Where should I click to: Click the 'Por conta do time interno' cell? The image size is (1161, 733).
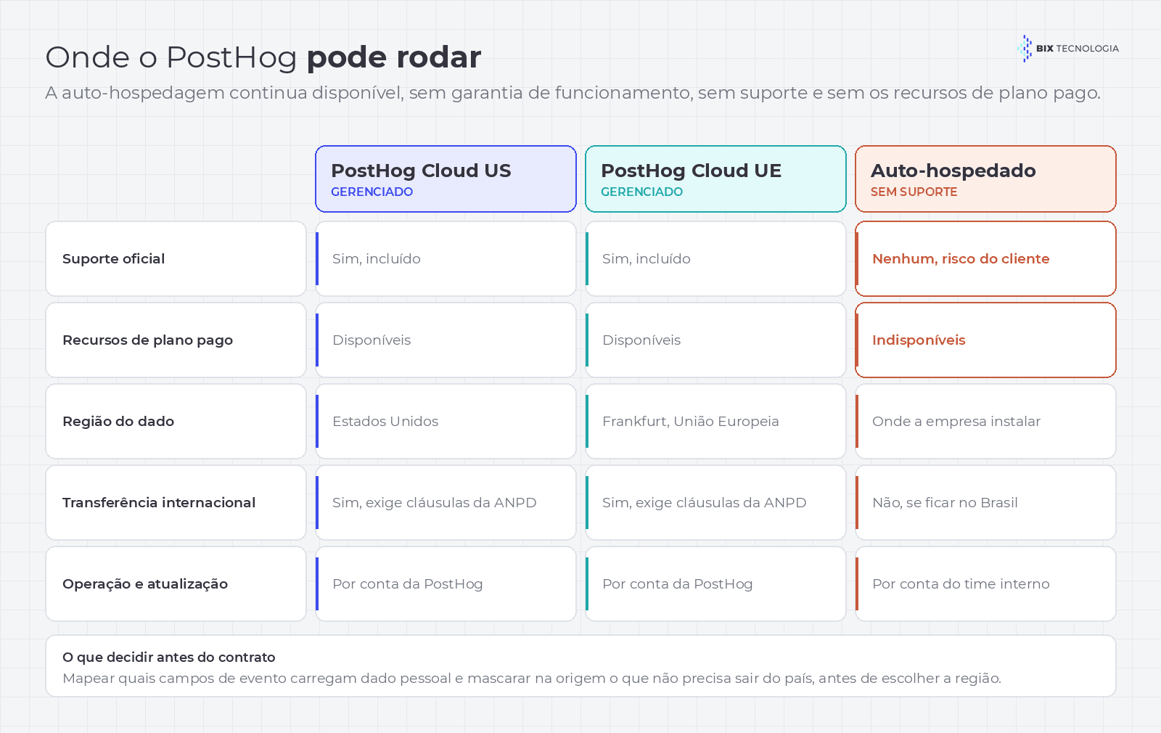(x=985, y=583)
